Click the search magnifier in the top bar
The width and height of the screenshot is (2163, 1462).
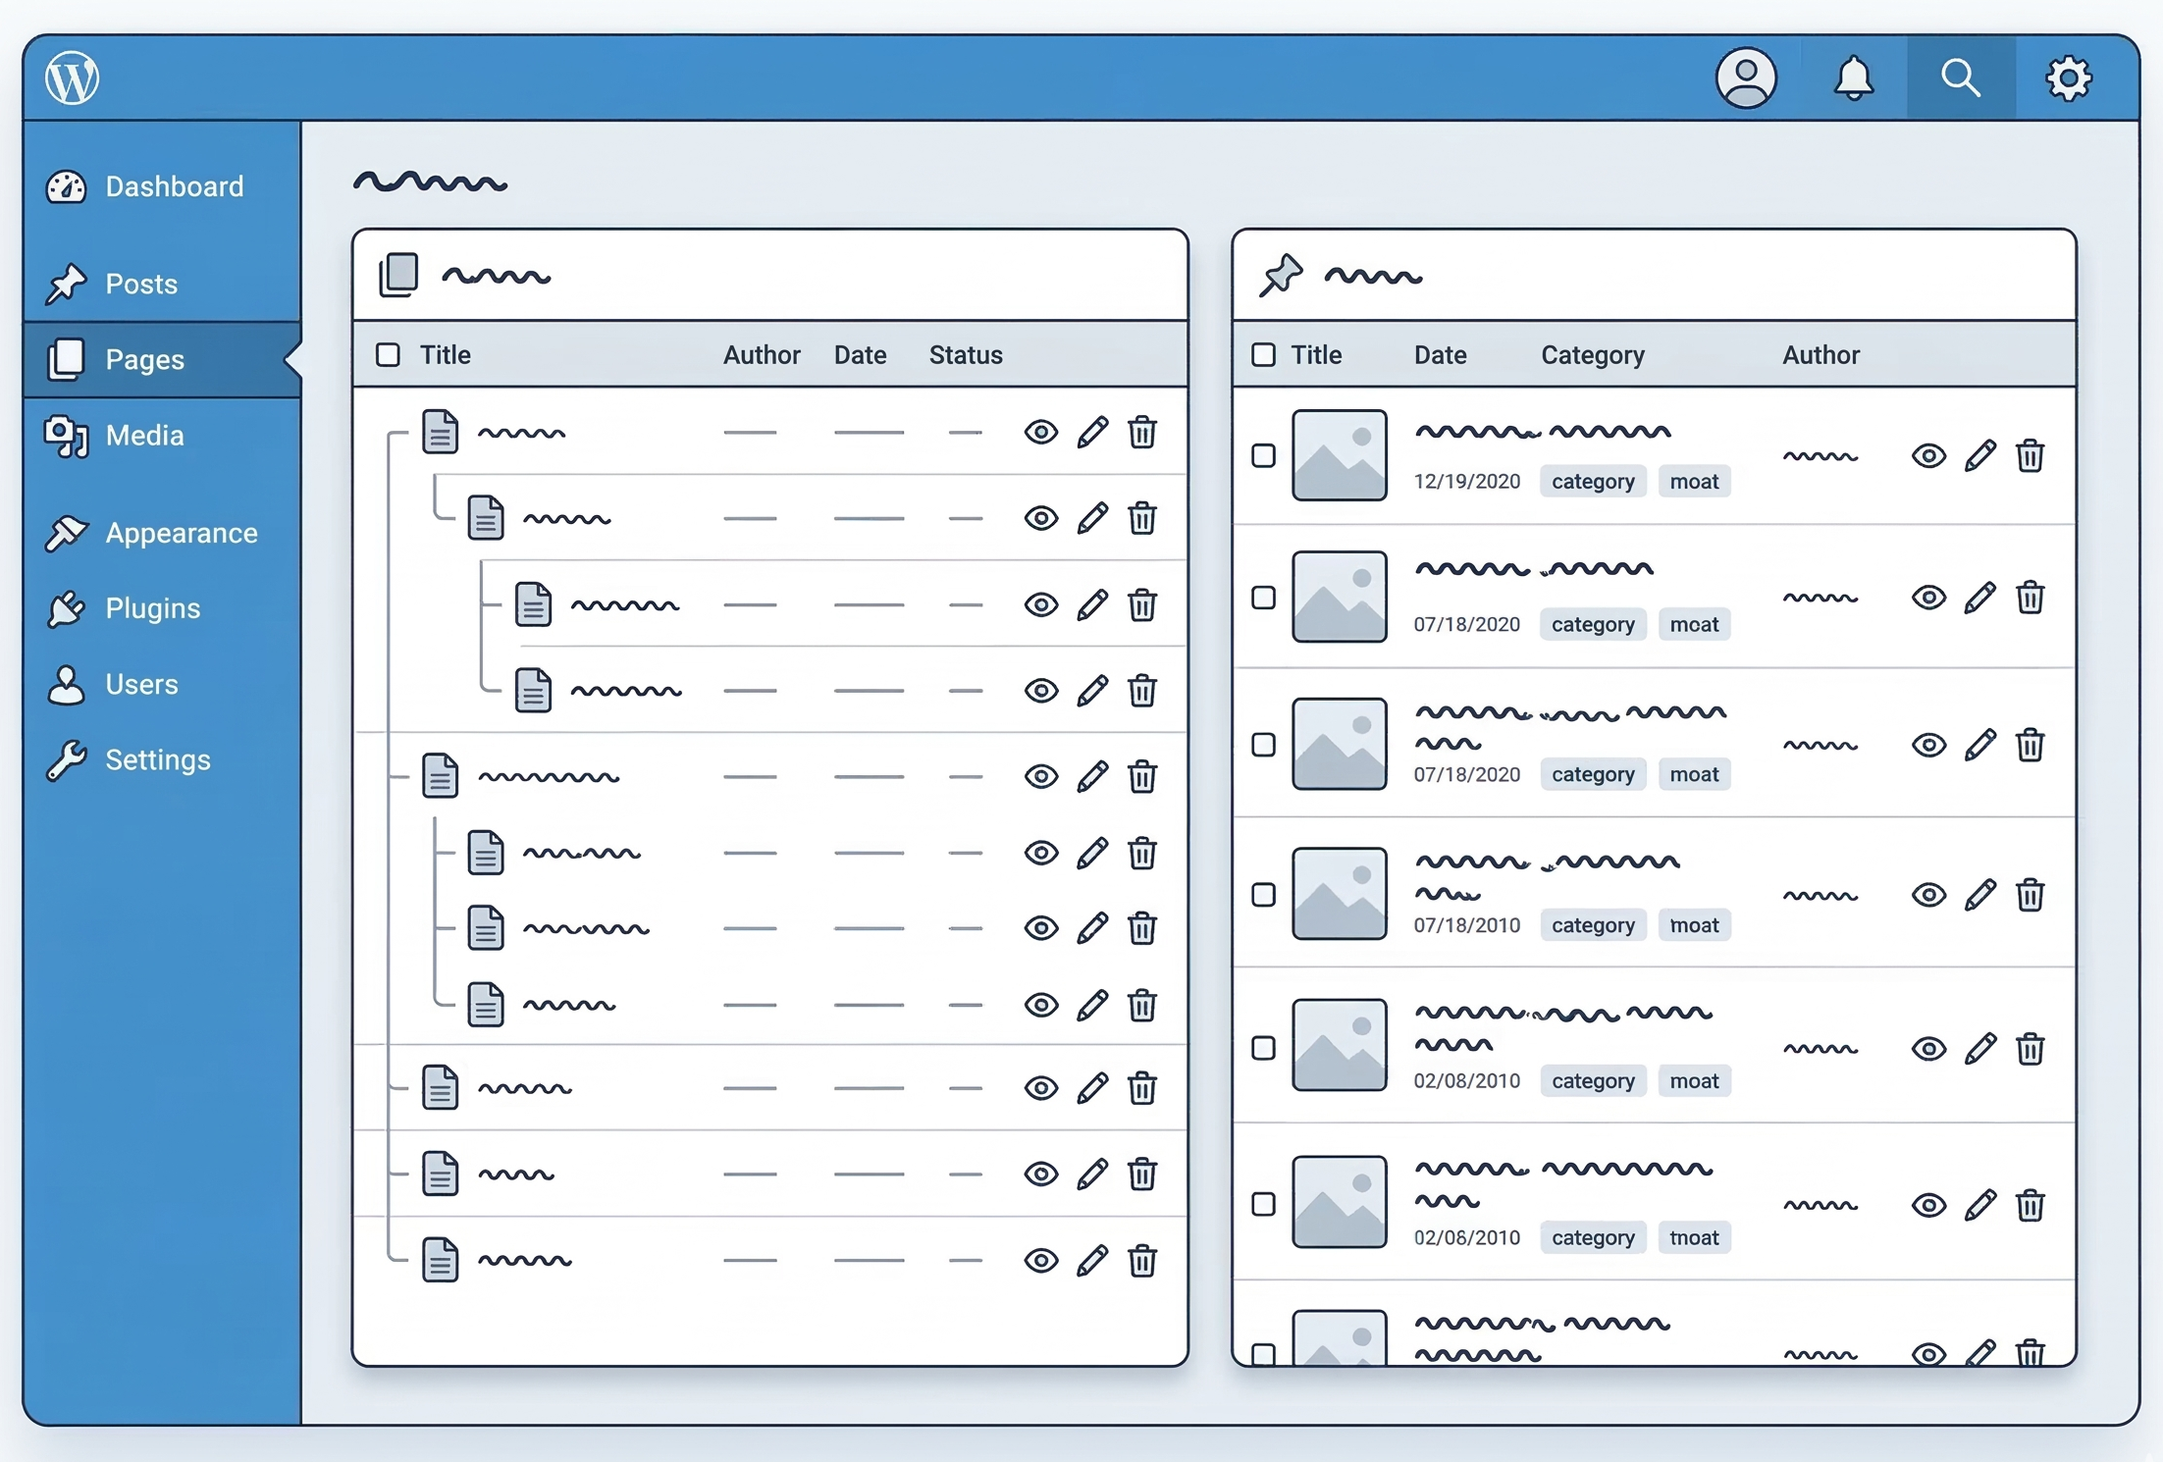(x=1960, y=78)
